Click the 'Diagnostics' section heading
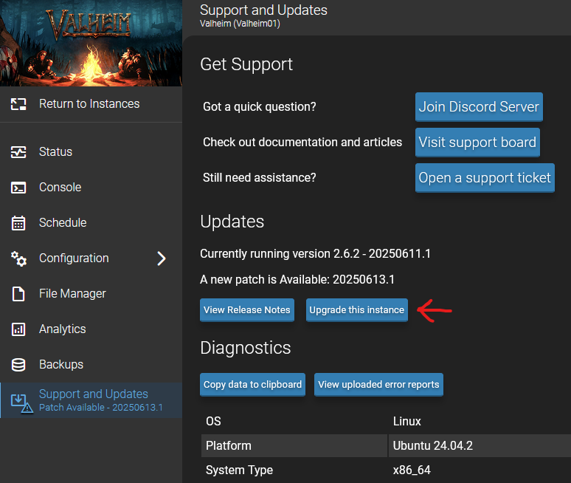 246,348
